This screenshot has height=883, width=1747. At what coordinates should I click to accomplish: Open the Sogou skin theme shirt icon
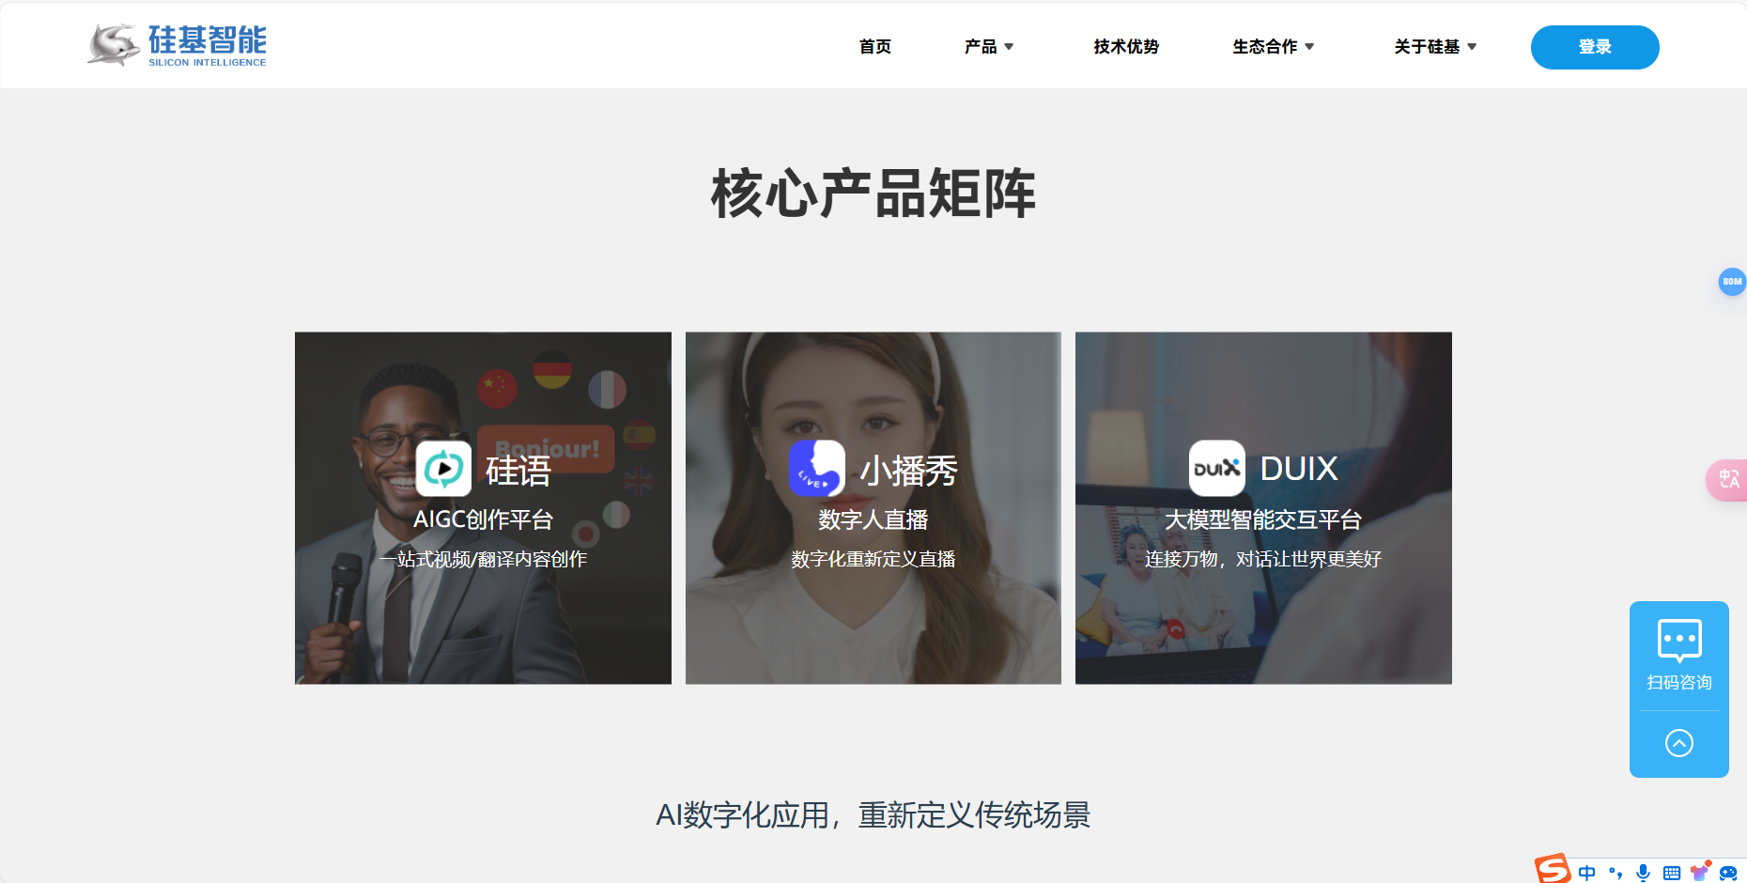tap(1699, 872)
